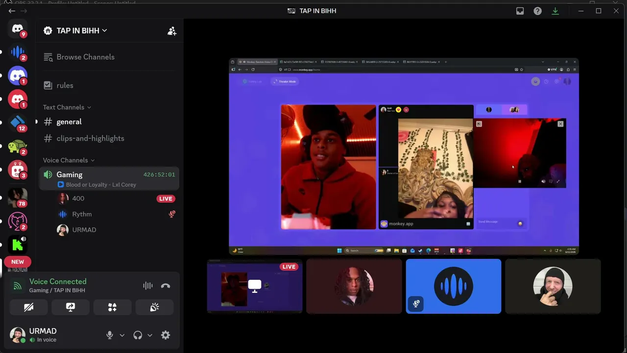Select the Rythm bot participant tile
Image resolution: width=627 pixels, height=353 pixels.
point(454,286)
